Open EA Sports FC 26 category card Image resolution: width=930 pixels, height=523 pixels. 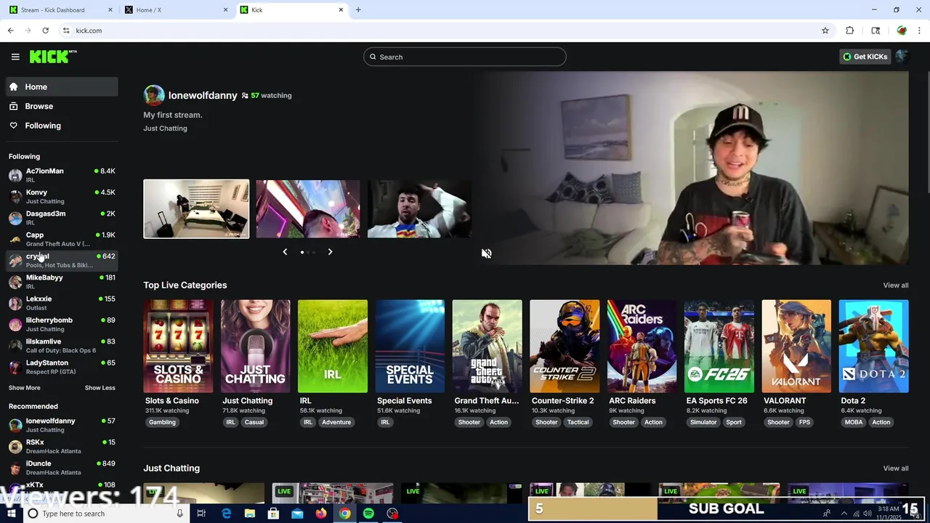[x=719, y=346]
